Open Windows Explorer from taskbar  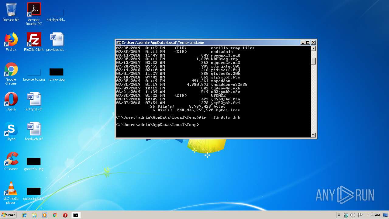[34, 215]
